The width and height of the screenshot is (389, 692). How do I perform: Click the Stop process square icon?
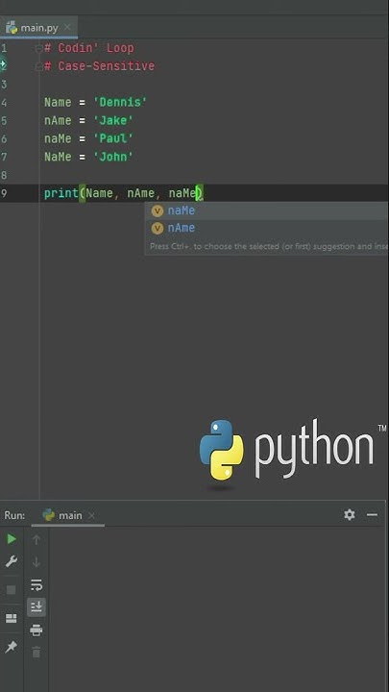[x=12, y=589]
